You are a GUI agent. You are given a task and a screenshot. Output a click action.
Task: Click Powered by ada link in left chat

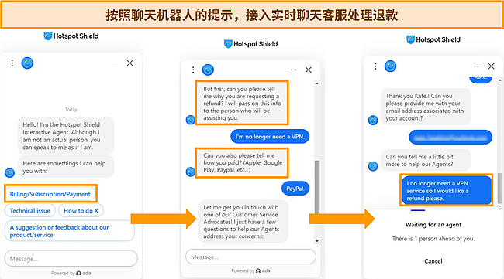click(x=71, y=274)
